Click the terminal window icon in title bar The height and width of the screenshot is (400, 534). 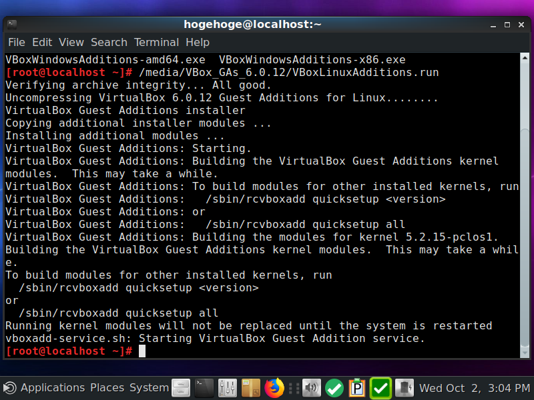coord(12,24)
